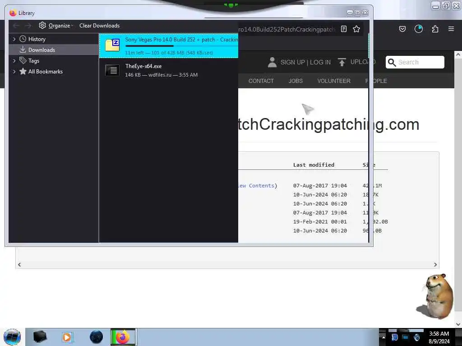Image resolution: width=462 pixels, height=346 pixels.
Task: Click the page vertical scrollbar down arrow
Action: pyautogui.click(x=458, y=324)
